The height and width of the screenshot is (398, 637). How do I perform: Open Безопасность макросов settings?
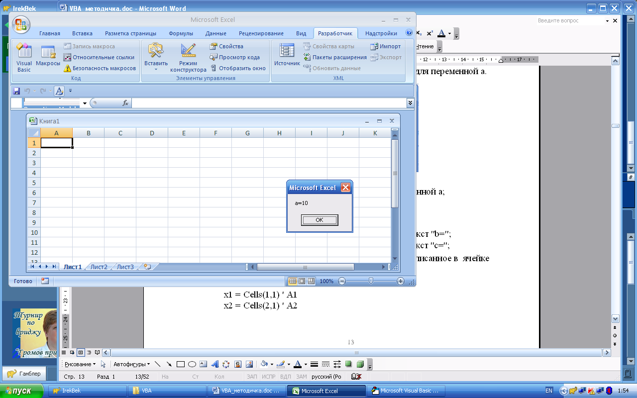[100, 68]
